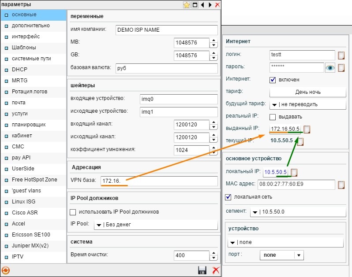
Task: Select DHCP in the settings sidebar
Action: (x=19, y=70)
